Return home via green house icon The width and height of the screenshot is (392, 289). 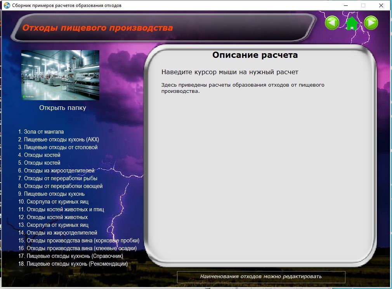[352, 23]
